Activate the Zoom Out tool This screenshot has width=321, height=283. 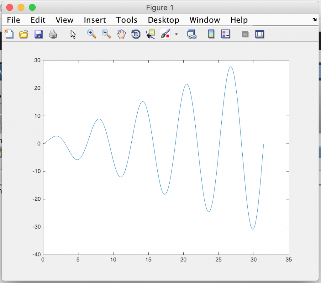106,34
